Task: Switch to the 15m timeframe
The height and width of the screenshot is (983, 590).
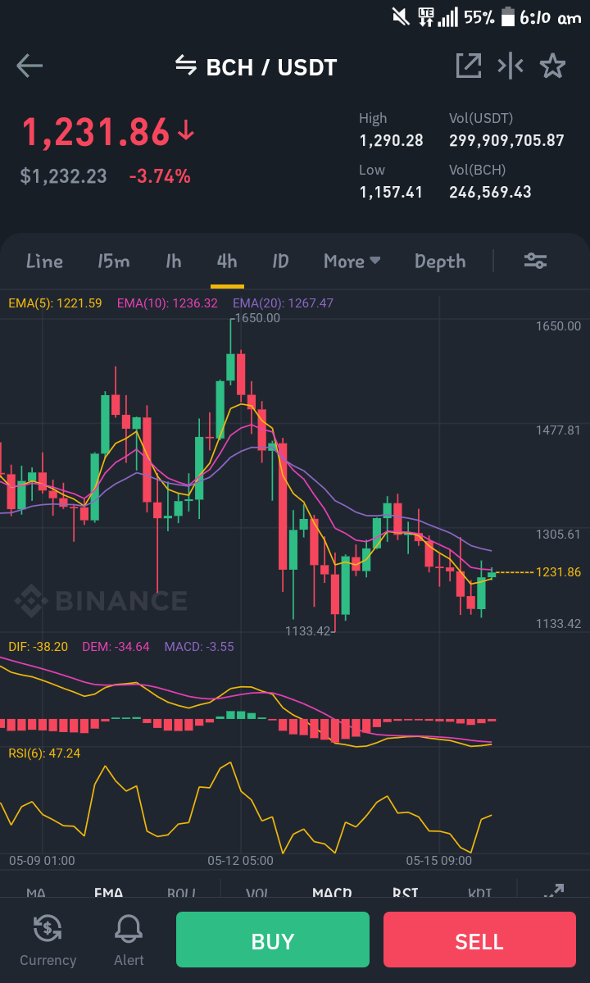Action: 113,261
